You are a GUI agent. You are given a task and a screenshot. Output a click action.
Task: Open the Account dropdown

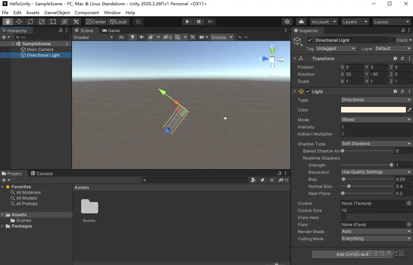pyautogui.click(x=324, y=22)
